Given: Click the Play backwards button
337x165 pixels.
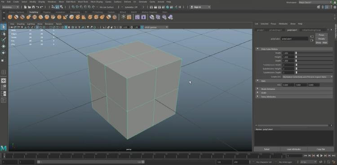Looking at the screenshot, I should (x=317, y=156).
